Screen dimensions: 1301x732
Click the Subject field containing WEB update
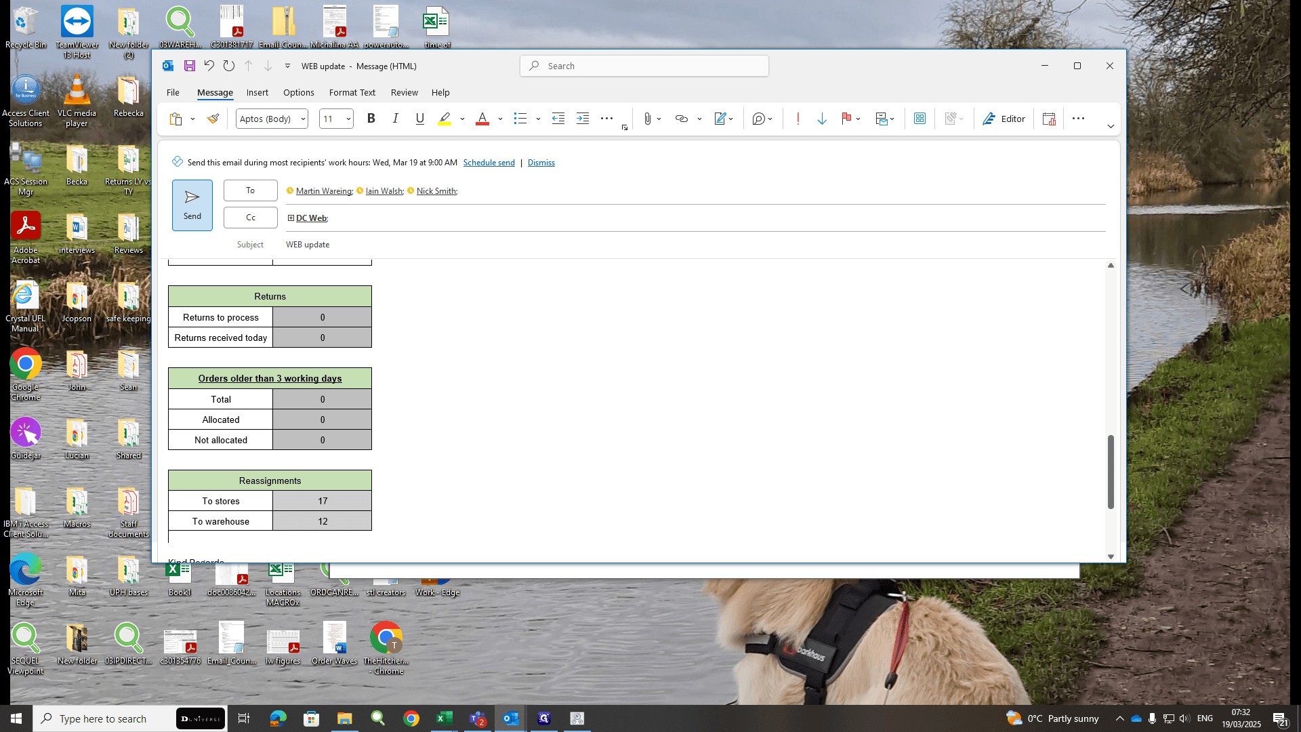[x=695, y=245]
